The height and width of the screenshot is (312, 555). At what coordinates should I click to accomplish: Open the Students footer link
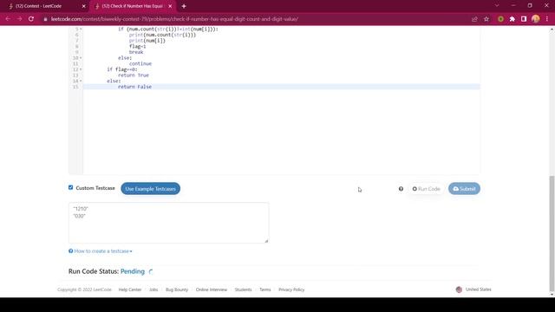(243, 289)
